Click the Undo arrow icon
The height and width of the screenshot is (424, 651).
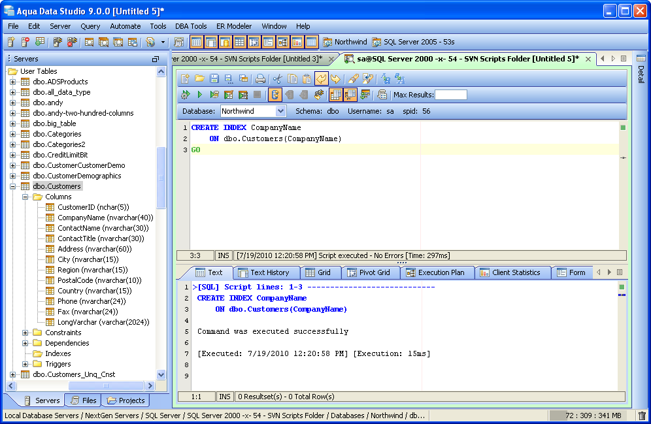[x=321, y=78]
